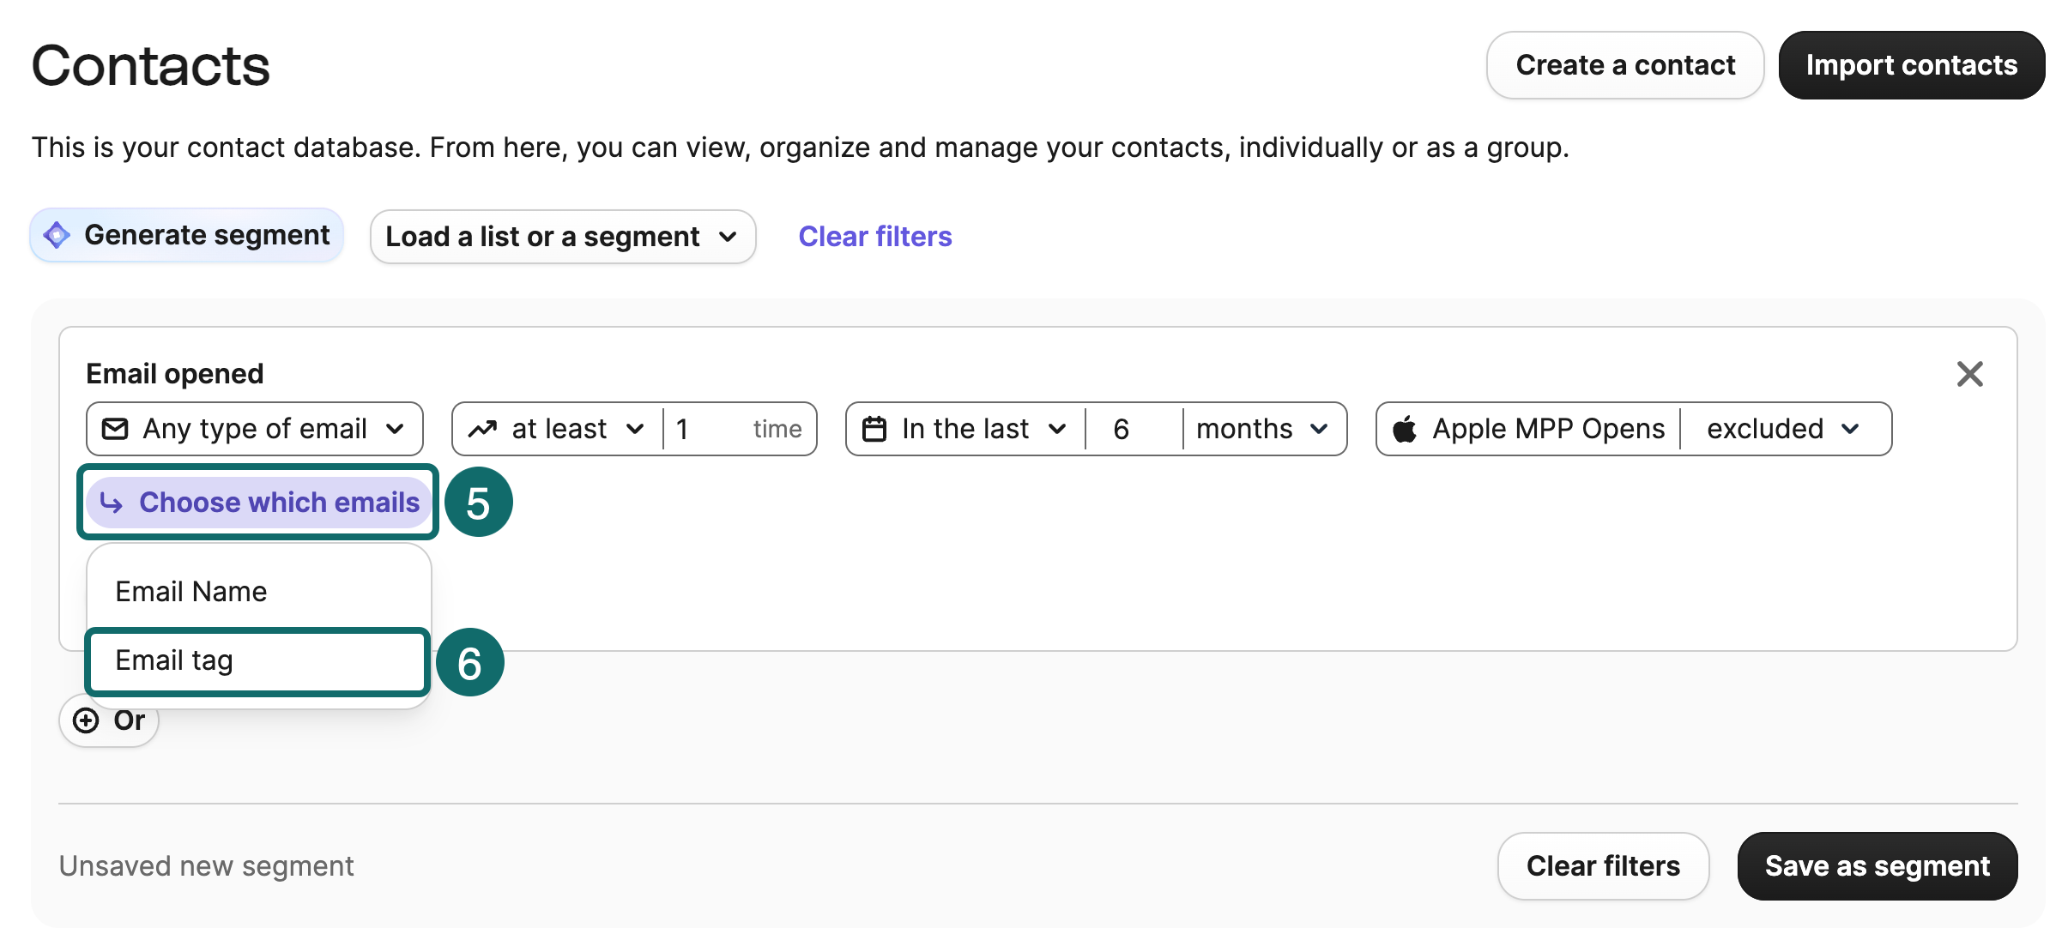Click the Clear filters link at top
The height and width of the screenshot is (940, 2068).
click(874, 237)
